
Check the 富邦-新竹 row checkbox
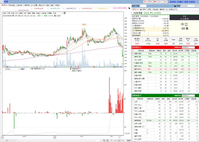pos(133,69)
